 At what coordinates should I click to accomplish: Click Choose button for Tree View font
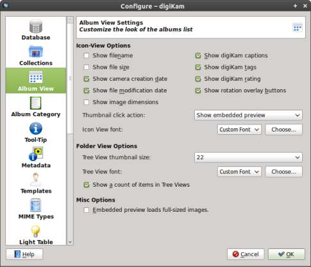284,172
